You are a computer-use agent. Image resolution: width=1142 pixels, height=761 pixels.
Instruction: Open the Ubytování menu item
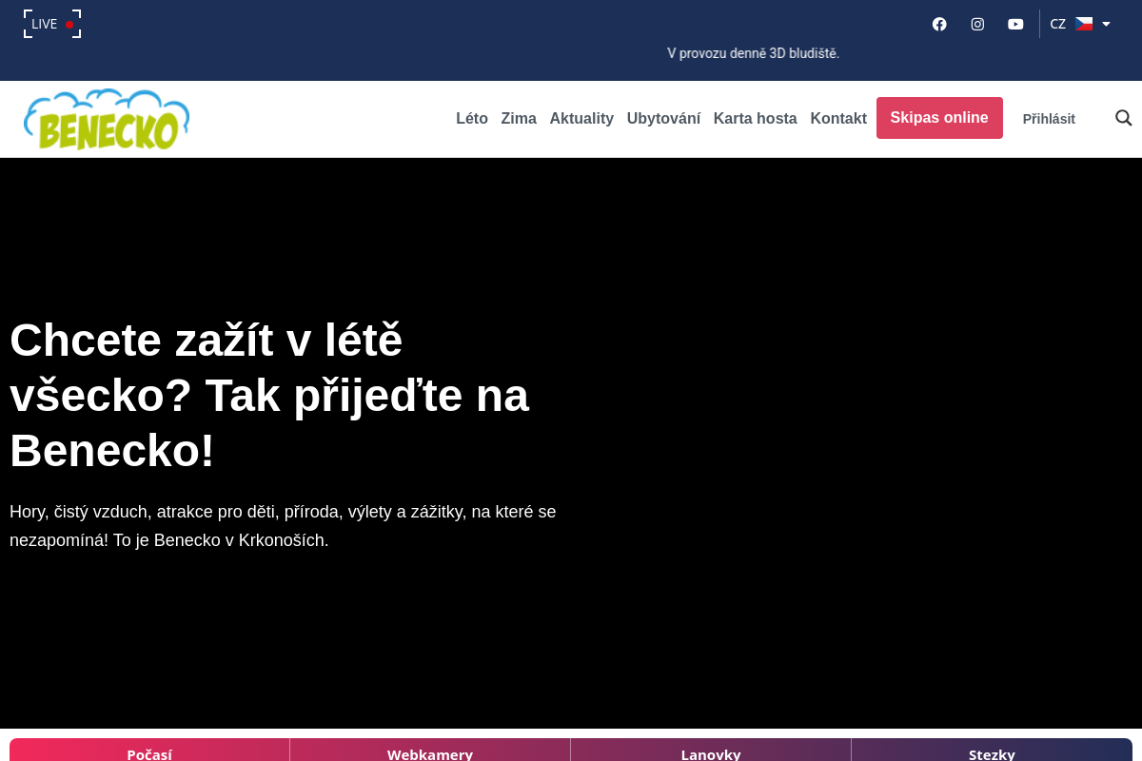[663, 119]
